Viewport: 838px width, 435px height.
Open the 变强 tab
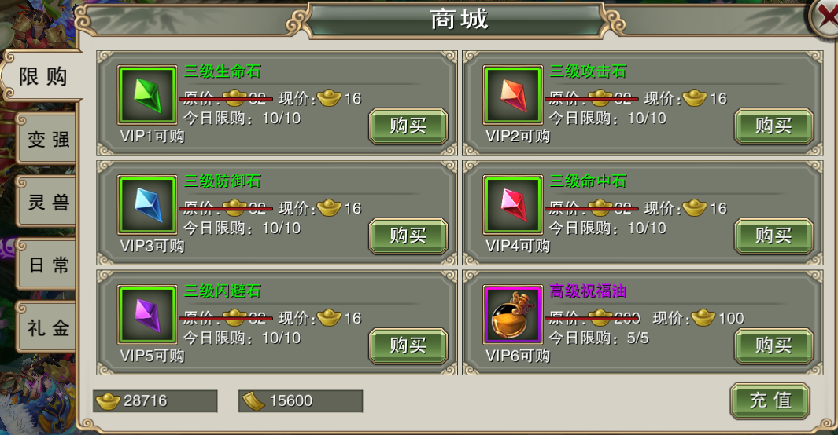47,140
